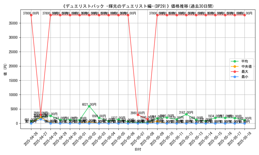Click the 3162.00円 data label
The width and height of the screenshot is (259, 155).
tap(186, 112)
